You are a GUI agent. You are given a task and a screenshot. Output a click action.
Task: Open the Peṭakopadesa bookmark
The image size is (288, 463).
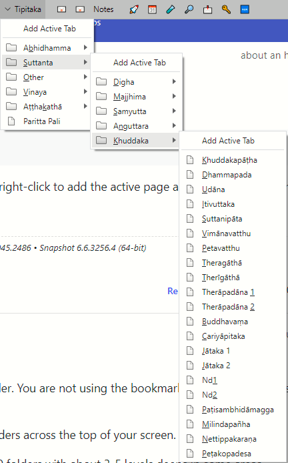click(x=233, y=454)
